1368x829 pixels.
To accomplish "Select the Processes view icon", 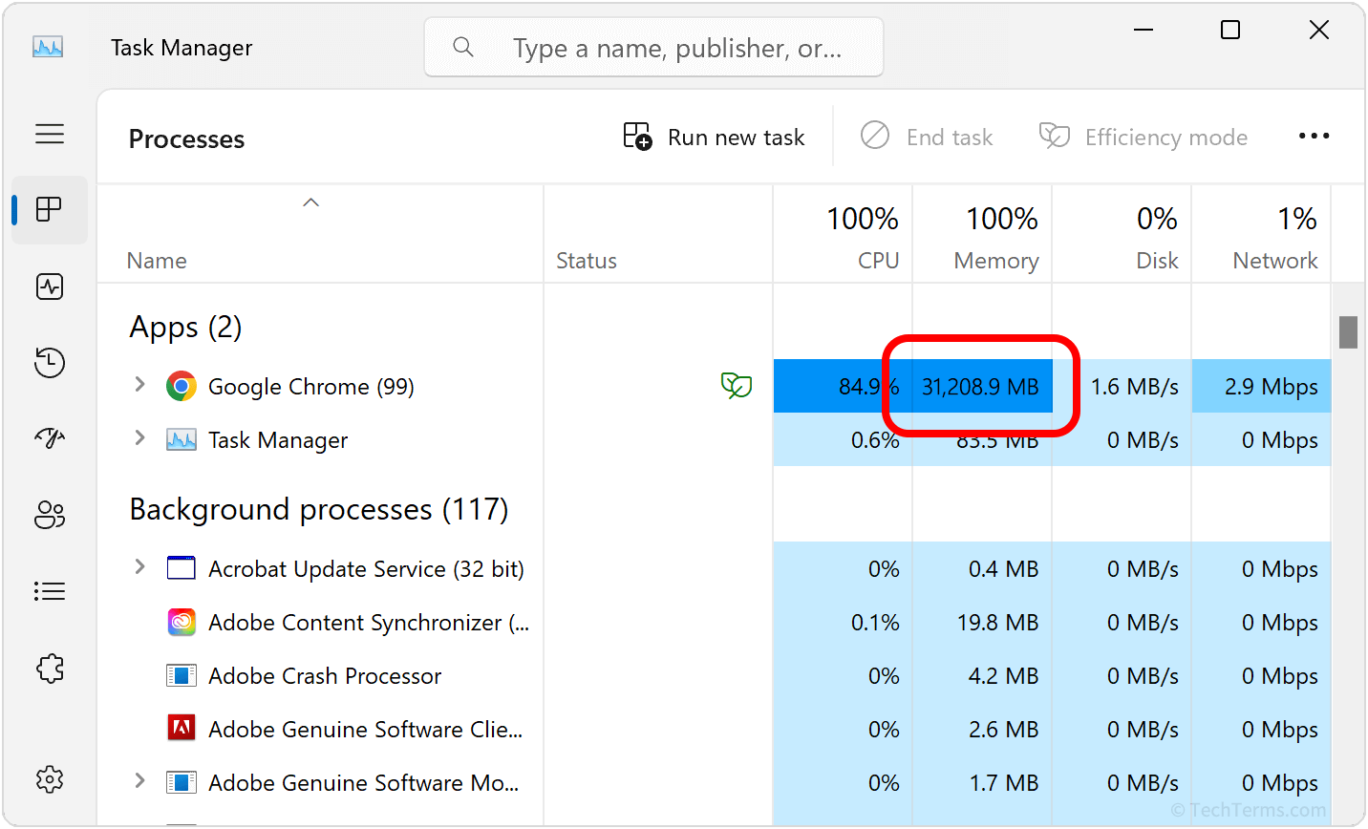I will click(50, 209).
